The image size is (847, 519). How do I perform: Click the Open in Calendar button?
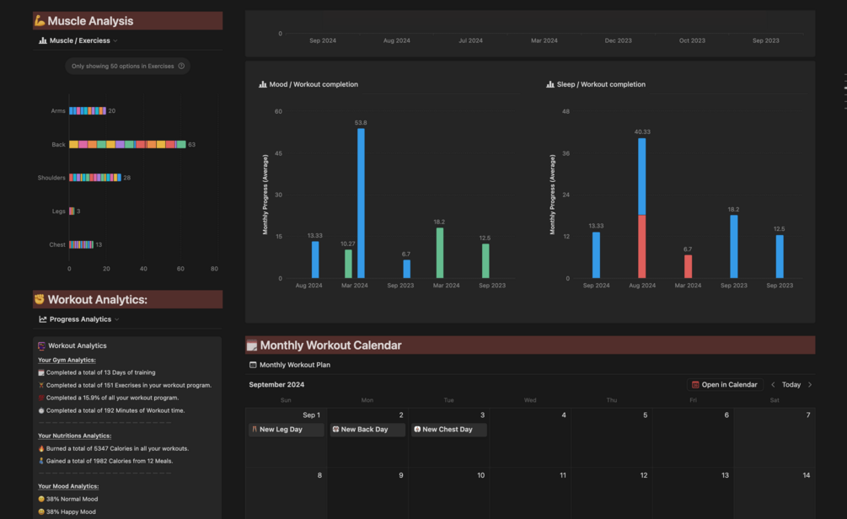(725, 384)
